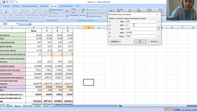This screenshot has height=111, width=197.
Task: Click scenario dialog scroll down arrow
Action: click(159, 36)
